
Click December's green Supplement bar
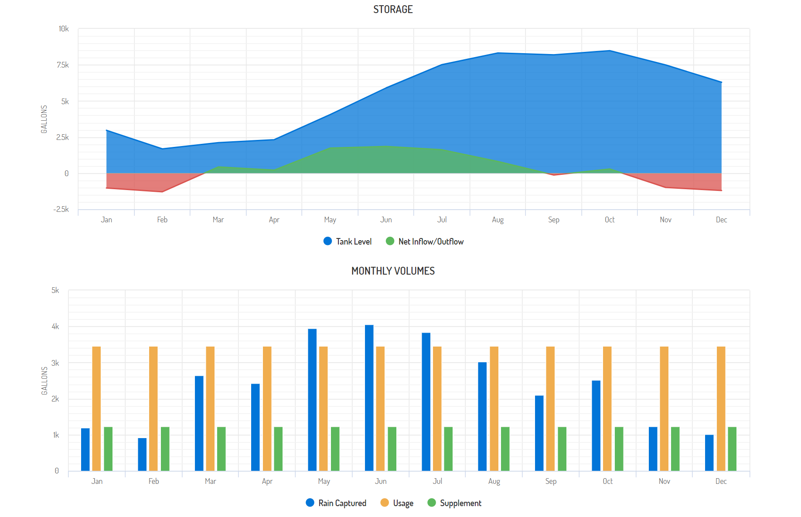[732, 449]
